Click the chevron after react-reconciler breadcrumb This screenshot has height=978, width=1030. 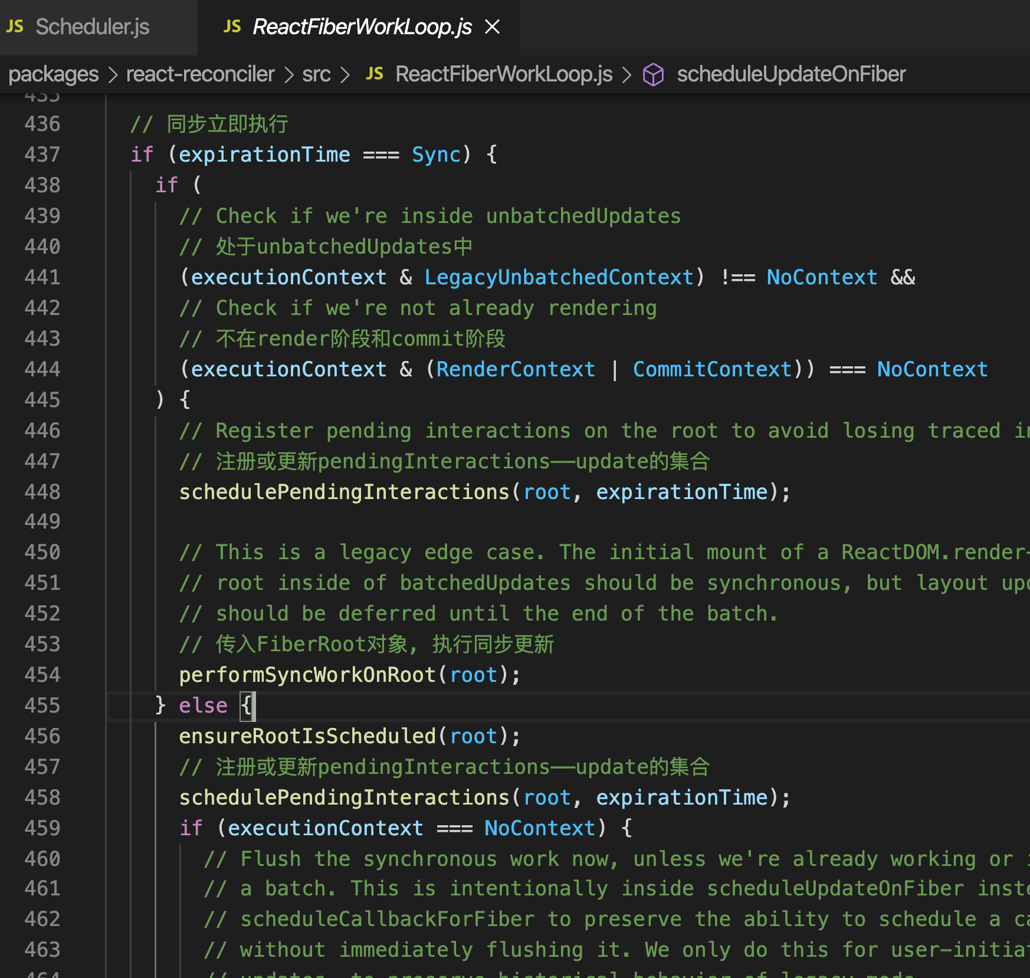(x=289, y=75)
